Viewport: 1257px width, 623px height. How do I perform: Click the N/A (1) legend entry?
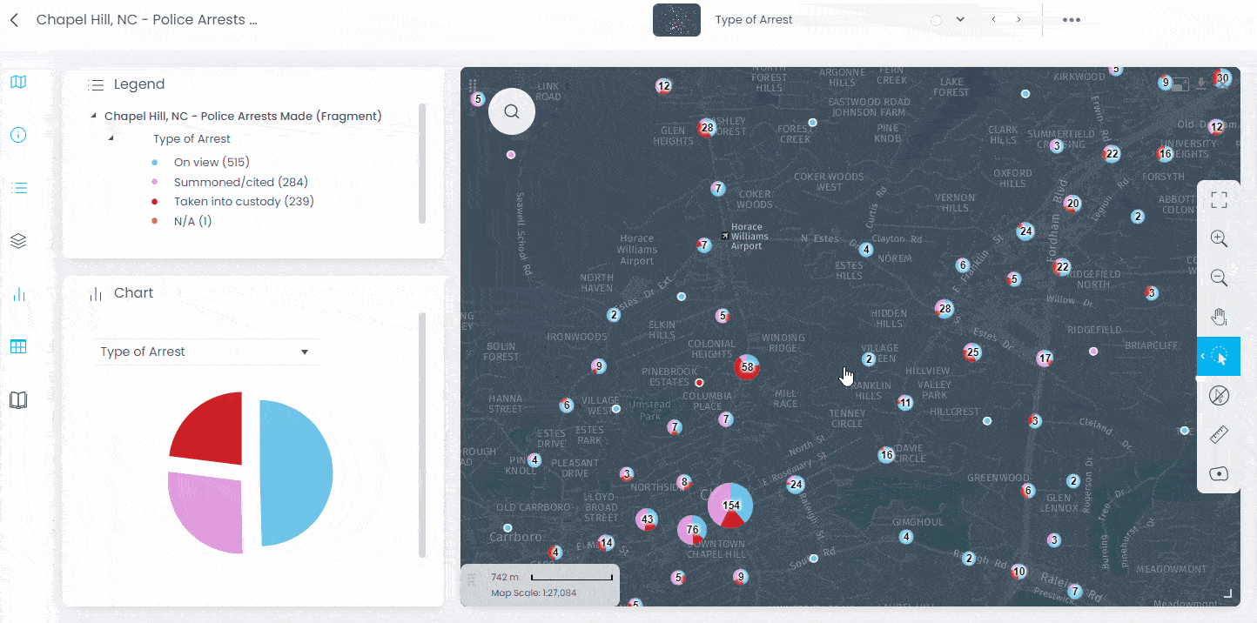(192, 221)
